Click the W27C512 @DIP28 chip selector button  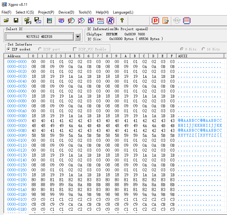[x=39, y=37]
